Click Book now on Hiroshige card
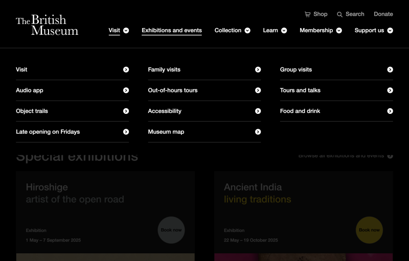The width and height of the screenshot is (409, 261). click(171, 230)
